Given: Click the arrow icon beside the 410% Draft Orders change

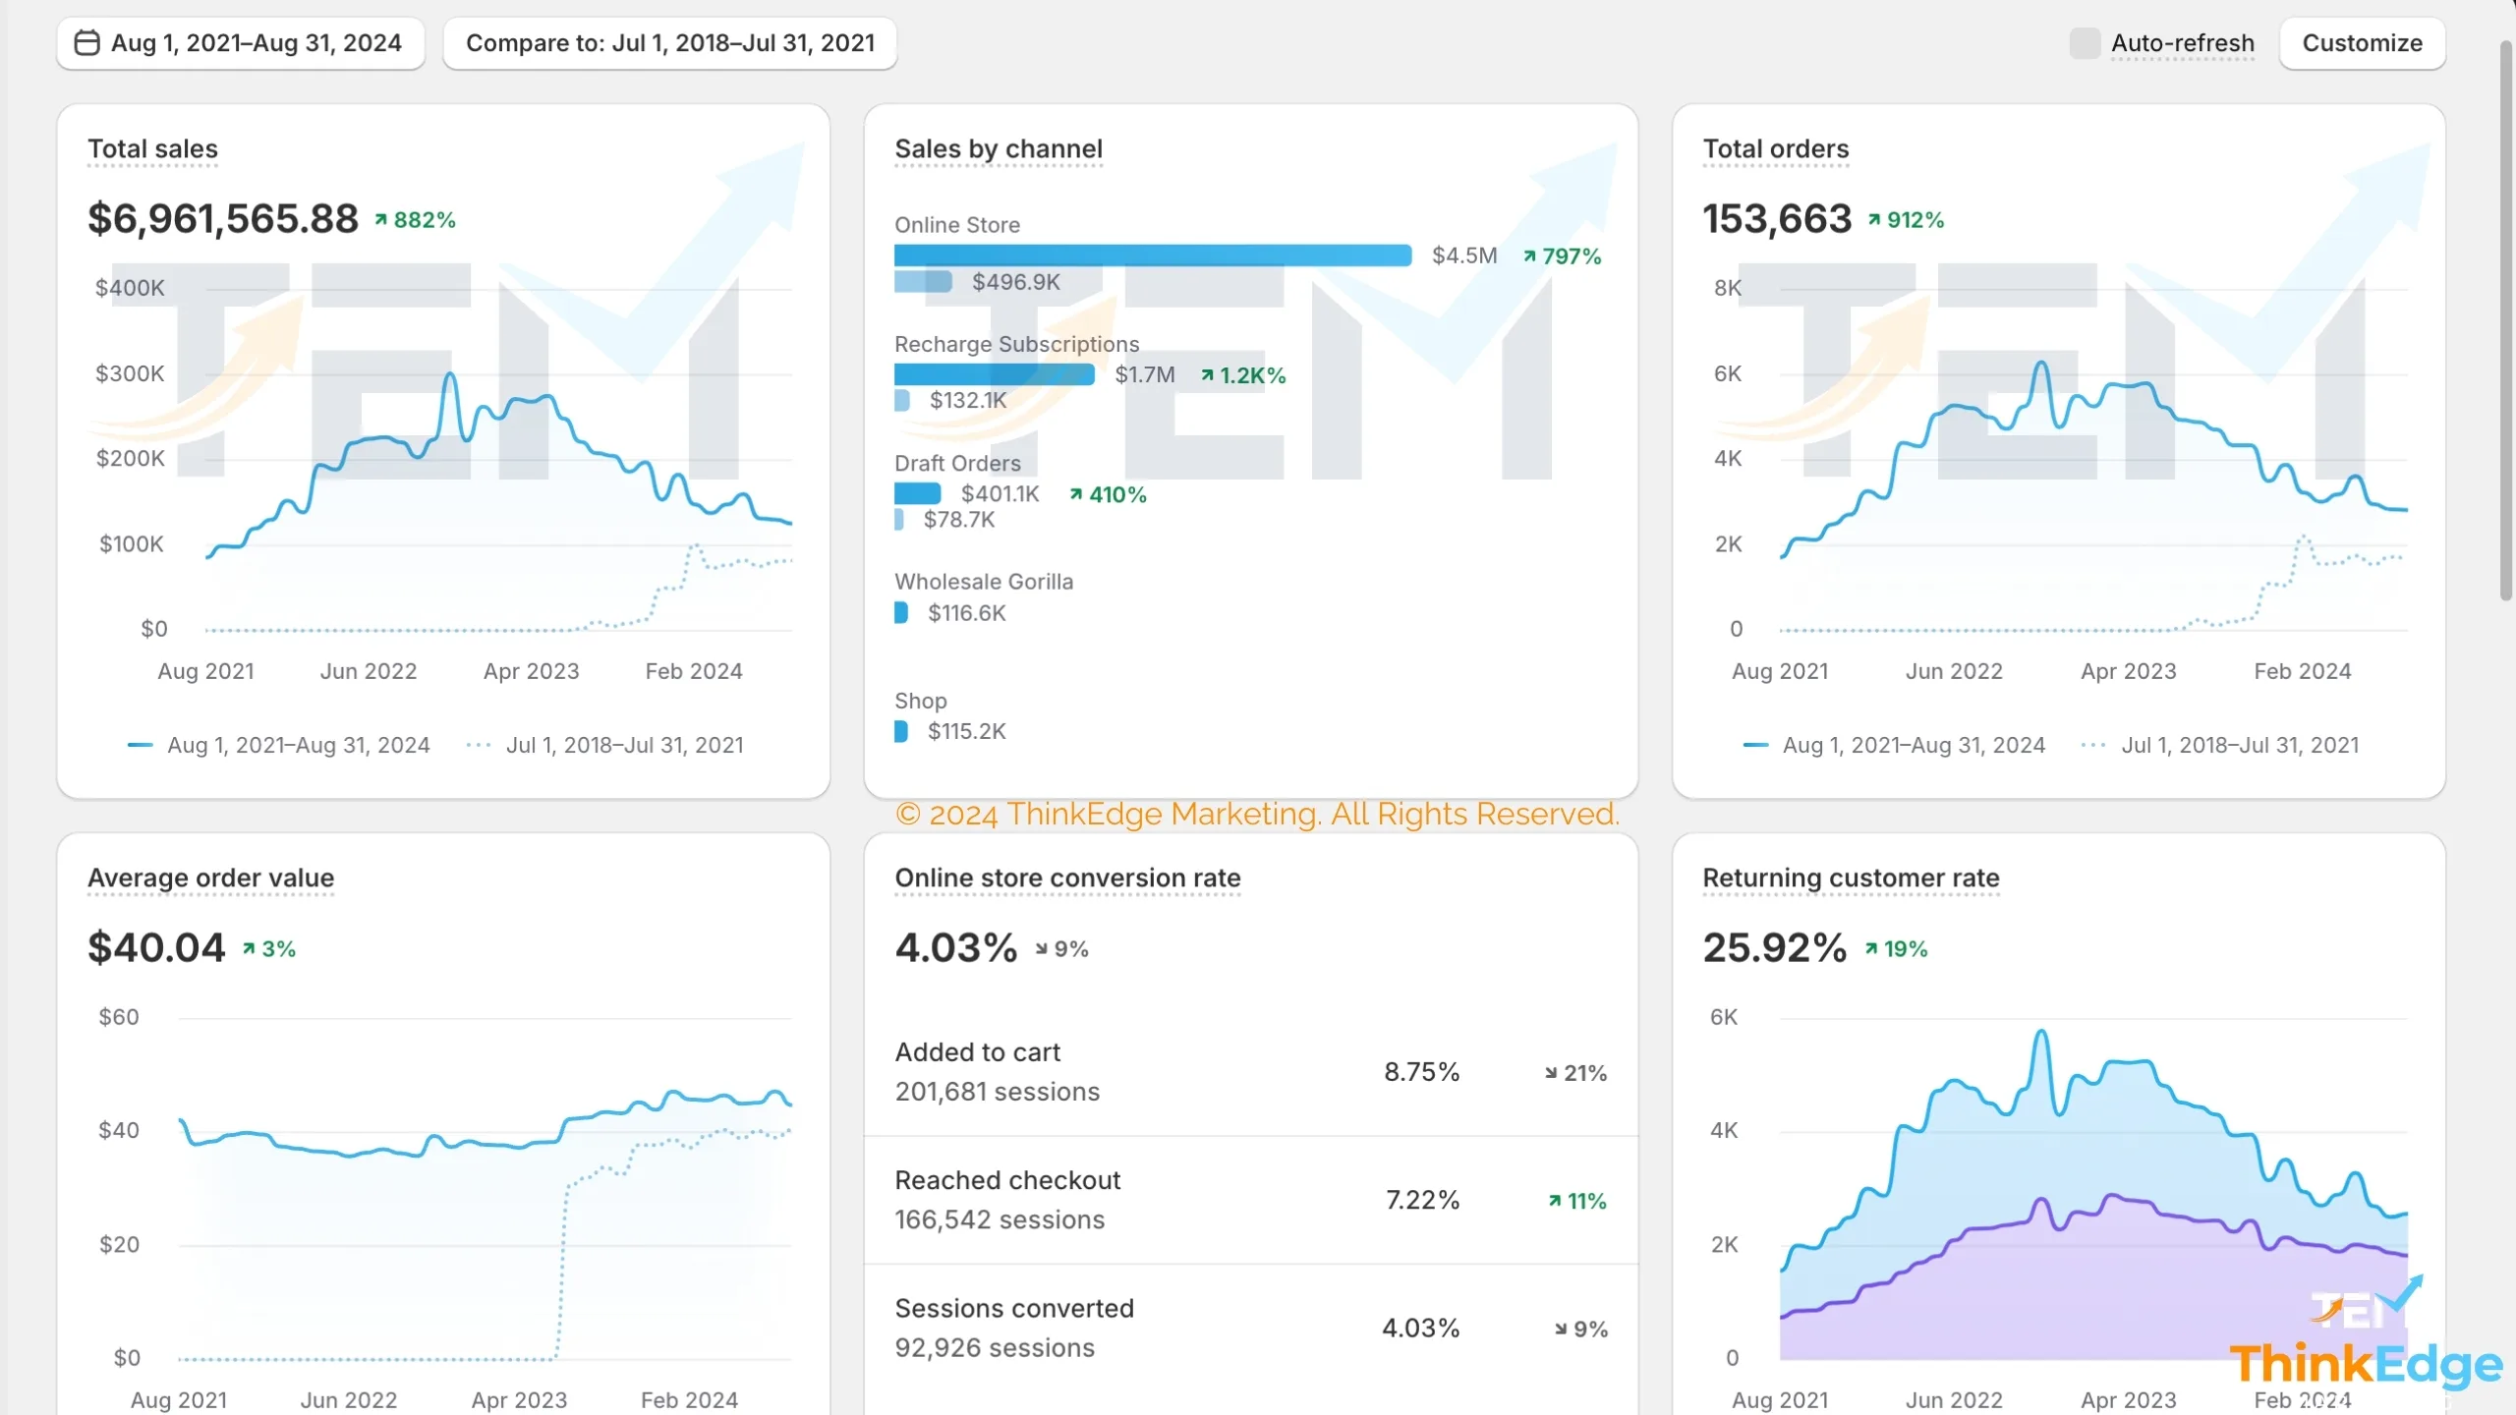Looking at the screenshot, I should [1078, 493].
